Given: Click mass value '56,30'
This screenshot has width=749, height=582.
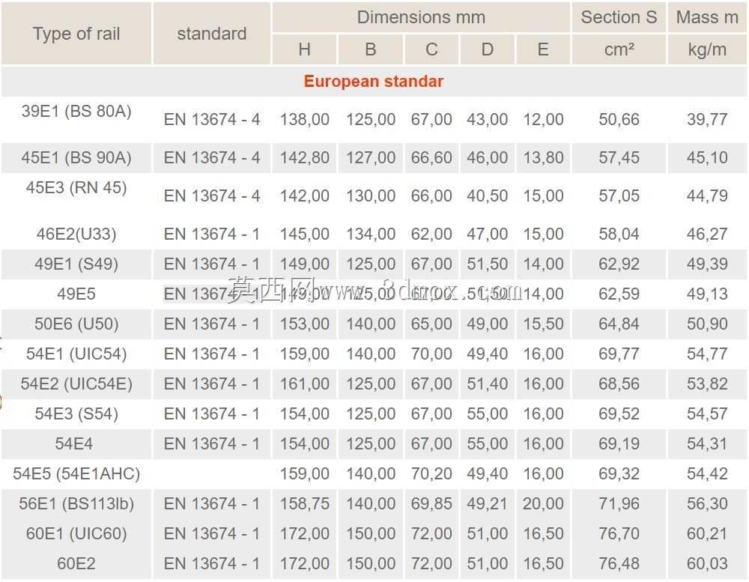Looking at the screenshot, I should pyautogui.click(x=707, y=503).
